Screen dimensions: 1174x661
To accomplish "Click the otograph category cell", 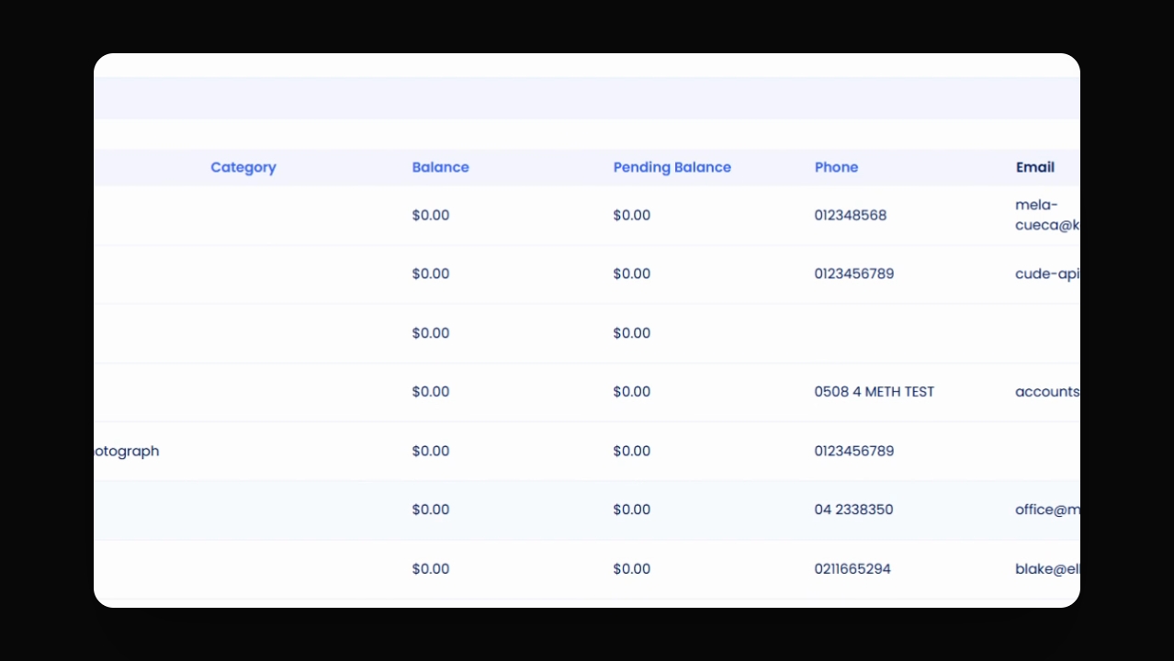I will (127, 451).
